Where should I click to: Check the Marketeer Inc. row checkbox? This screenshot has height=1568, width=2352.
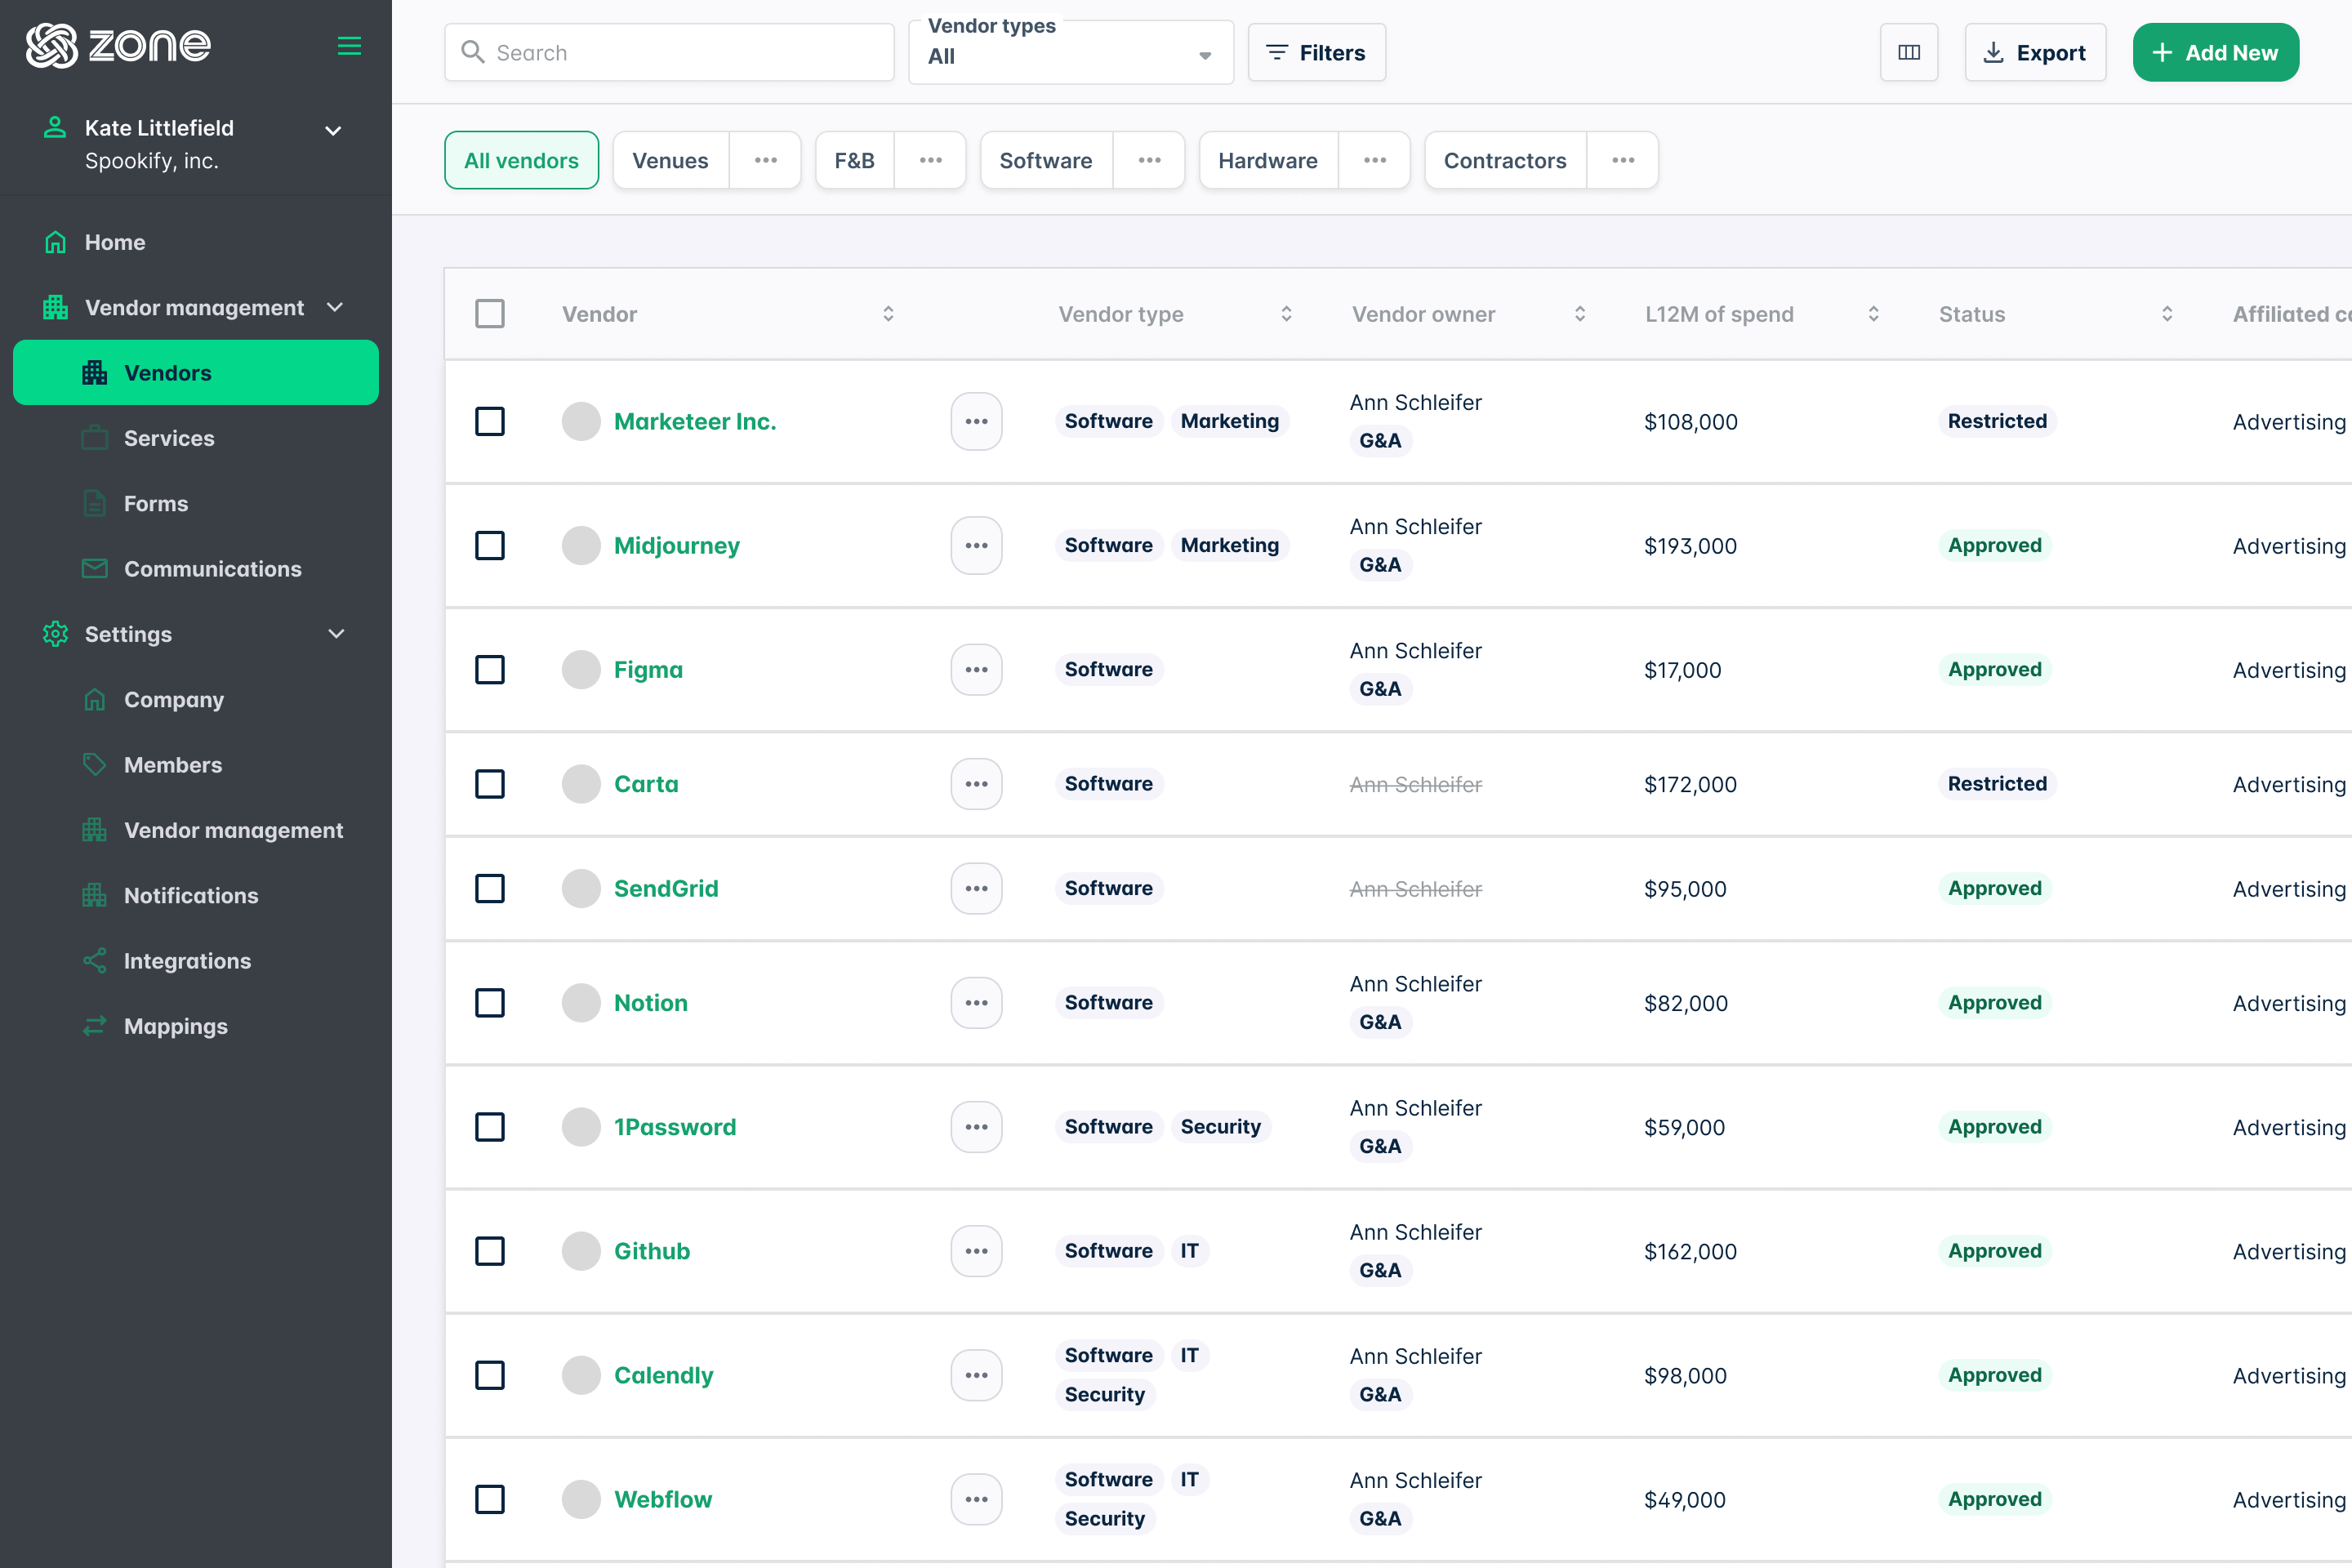(x=490, y=421)
